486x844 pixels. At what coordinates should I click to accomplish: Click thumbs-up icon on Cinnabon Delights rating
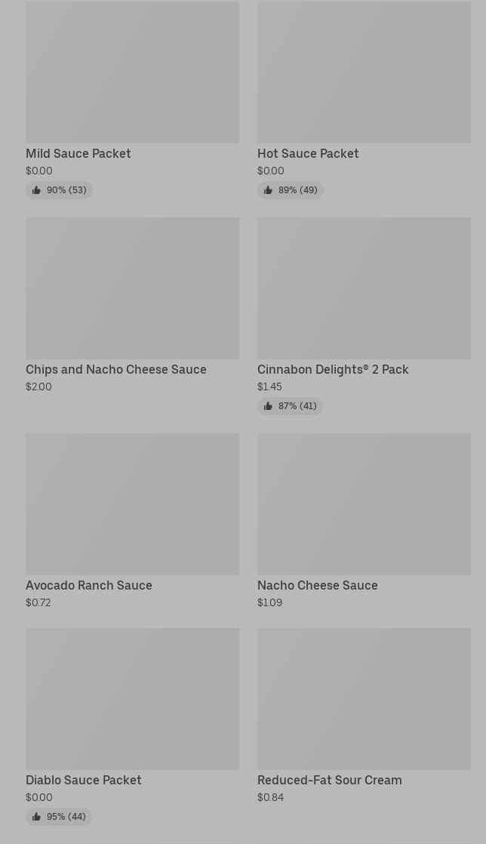pos(268,406)
